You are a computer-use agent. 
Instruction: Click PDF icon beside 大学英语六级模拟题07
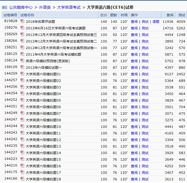tap(22, 113)
